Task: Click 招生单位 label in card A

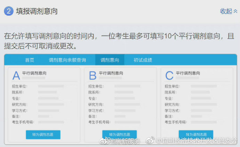Action: click(19, 86)
